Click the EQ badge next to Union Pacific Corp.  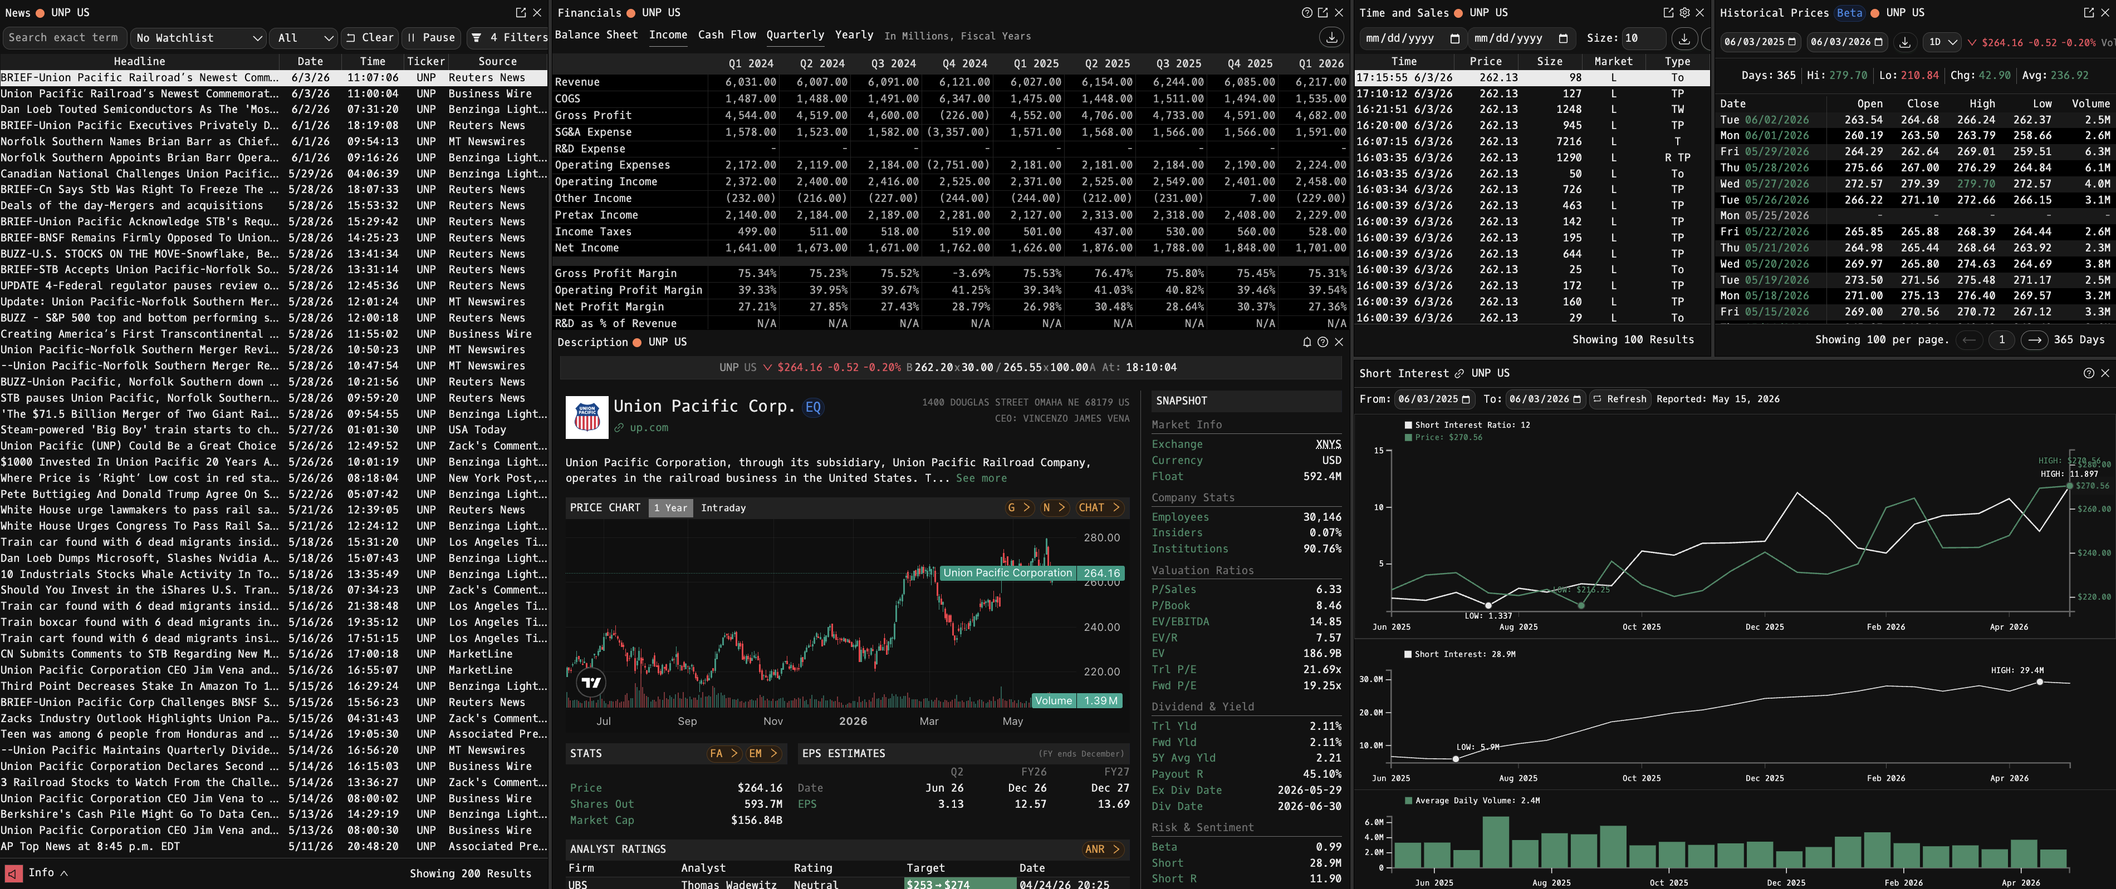pos(812,407)
